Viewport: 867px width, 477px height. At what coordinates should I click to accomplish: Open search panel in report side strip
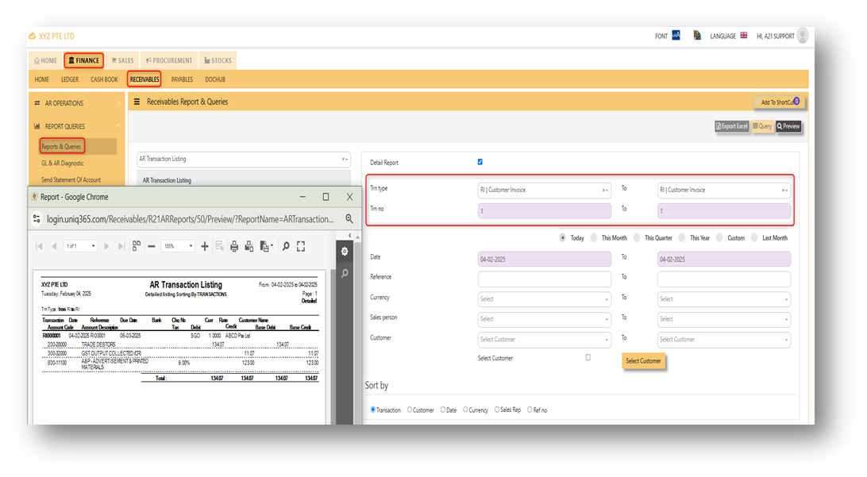pos(345,274)
